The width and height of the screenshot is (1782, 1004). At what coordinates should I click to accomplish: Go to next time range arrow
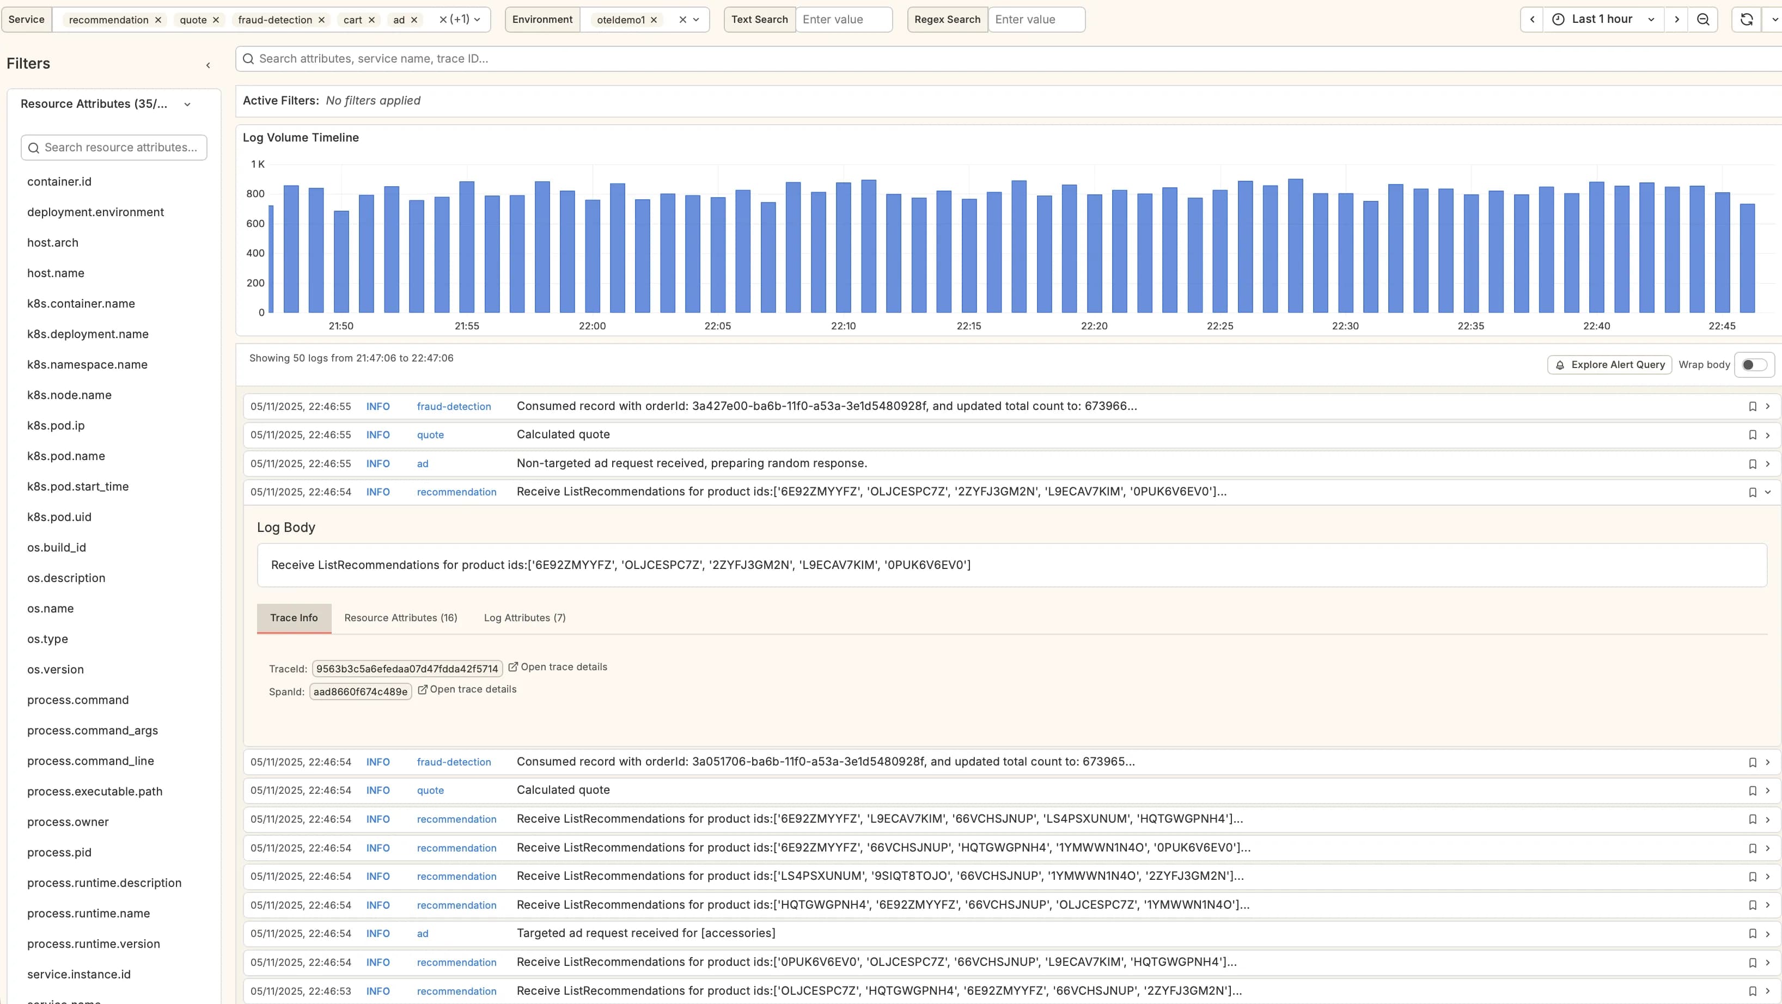click(1677, 20)
